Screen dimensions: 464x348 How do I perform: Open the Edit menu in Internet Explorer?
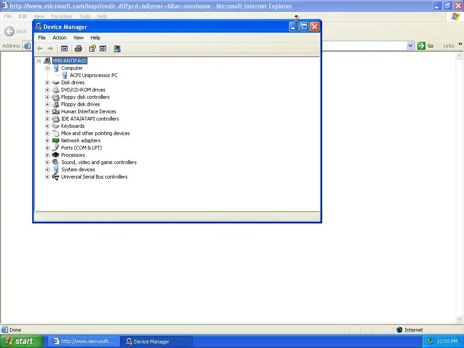[23, 16]
